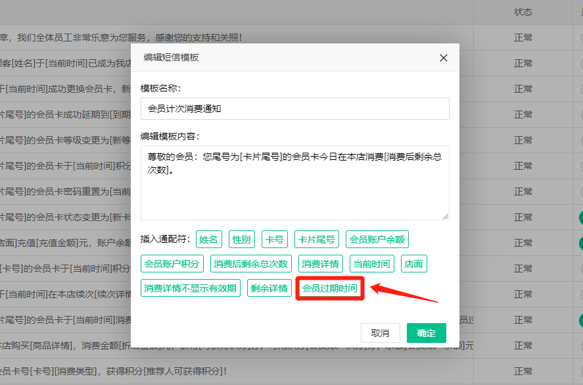Insert the 性别 wildcard tag
The image size is (583, 385).
241,240
